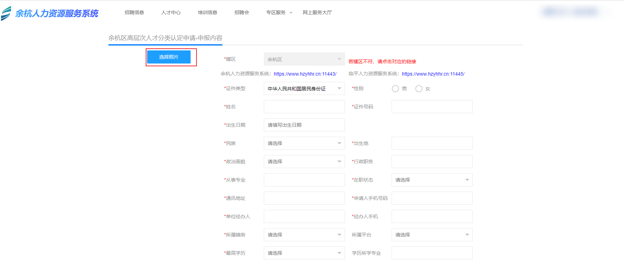Viewport: 624px width, 262px height.
Task: Expand the 在职状态 dropdown
Action: [432, 180]
